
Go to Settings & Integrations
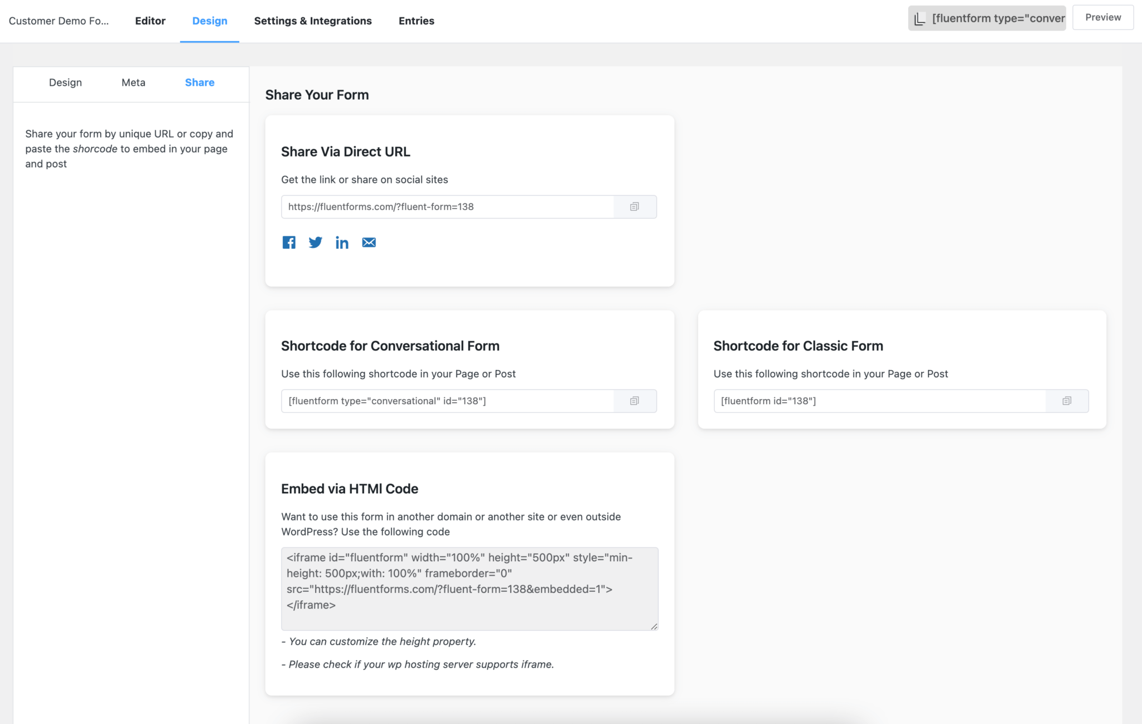click(313, 21)
